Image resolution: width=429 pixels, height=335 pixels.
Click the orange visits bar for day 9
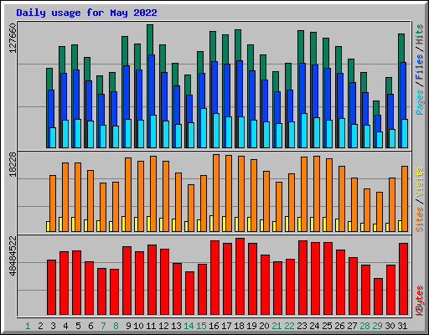point(128,194)
